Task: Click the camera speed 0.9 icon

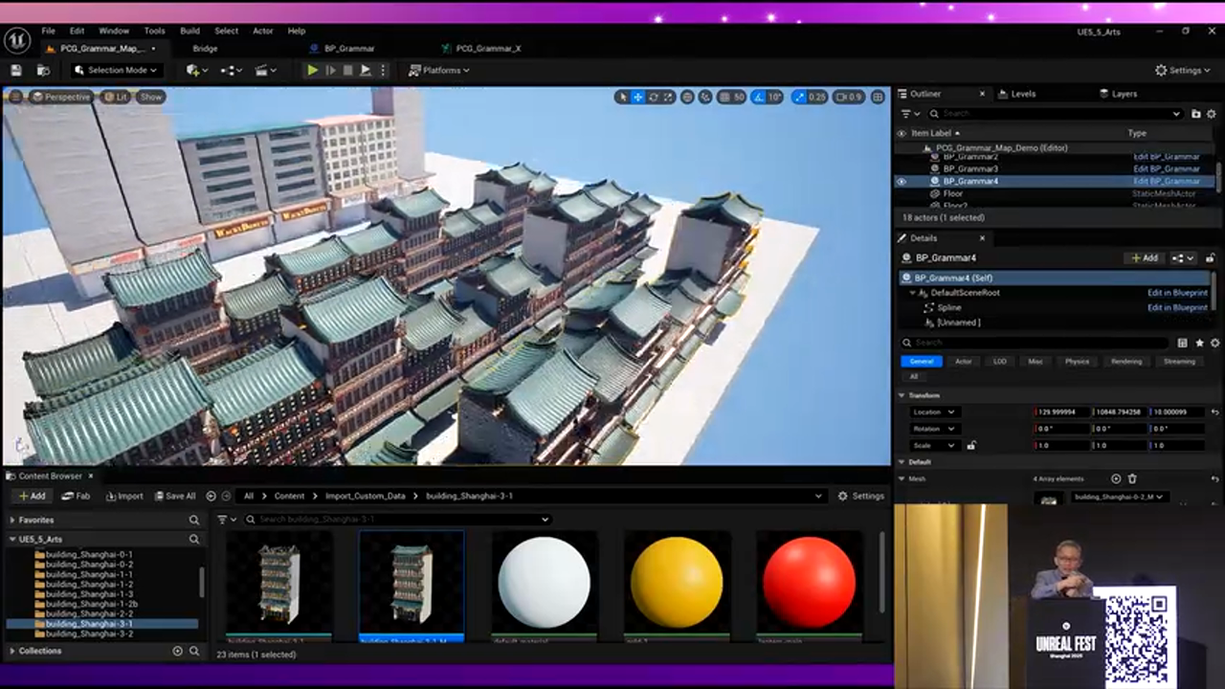Action: pyautogui.click(x=848, y=97)
